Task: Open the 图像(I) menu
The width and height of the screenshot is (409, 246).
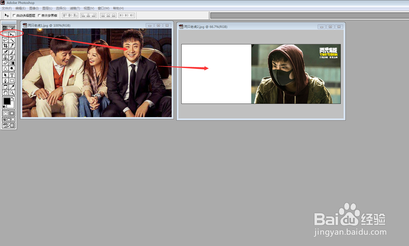Action: (x=34, y=8)
